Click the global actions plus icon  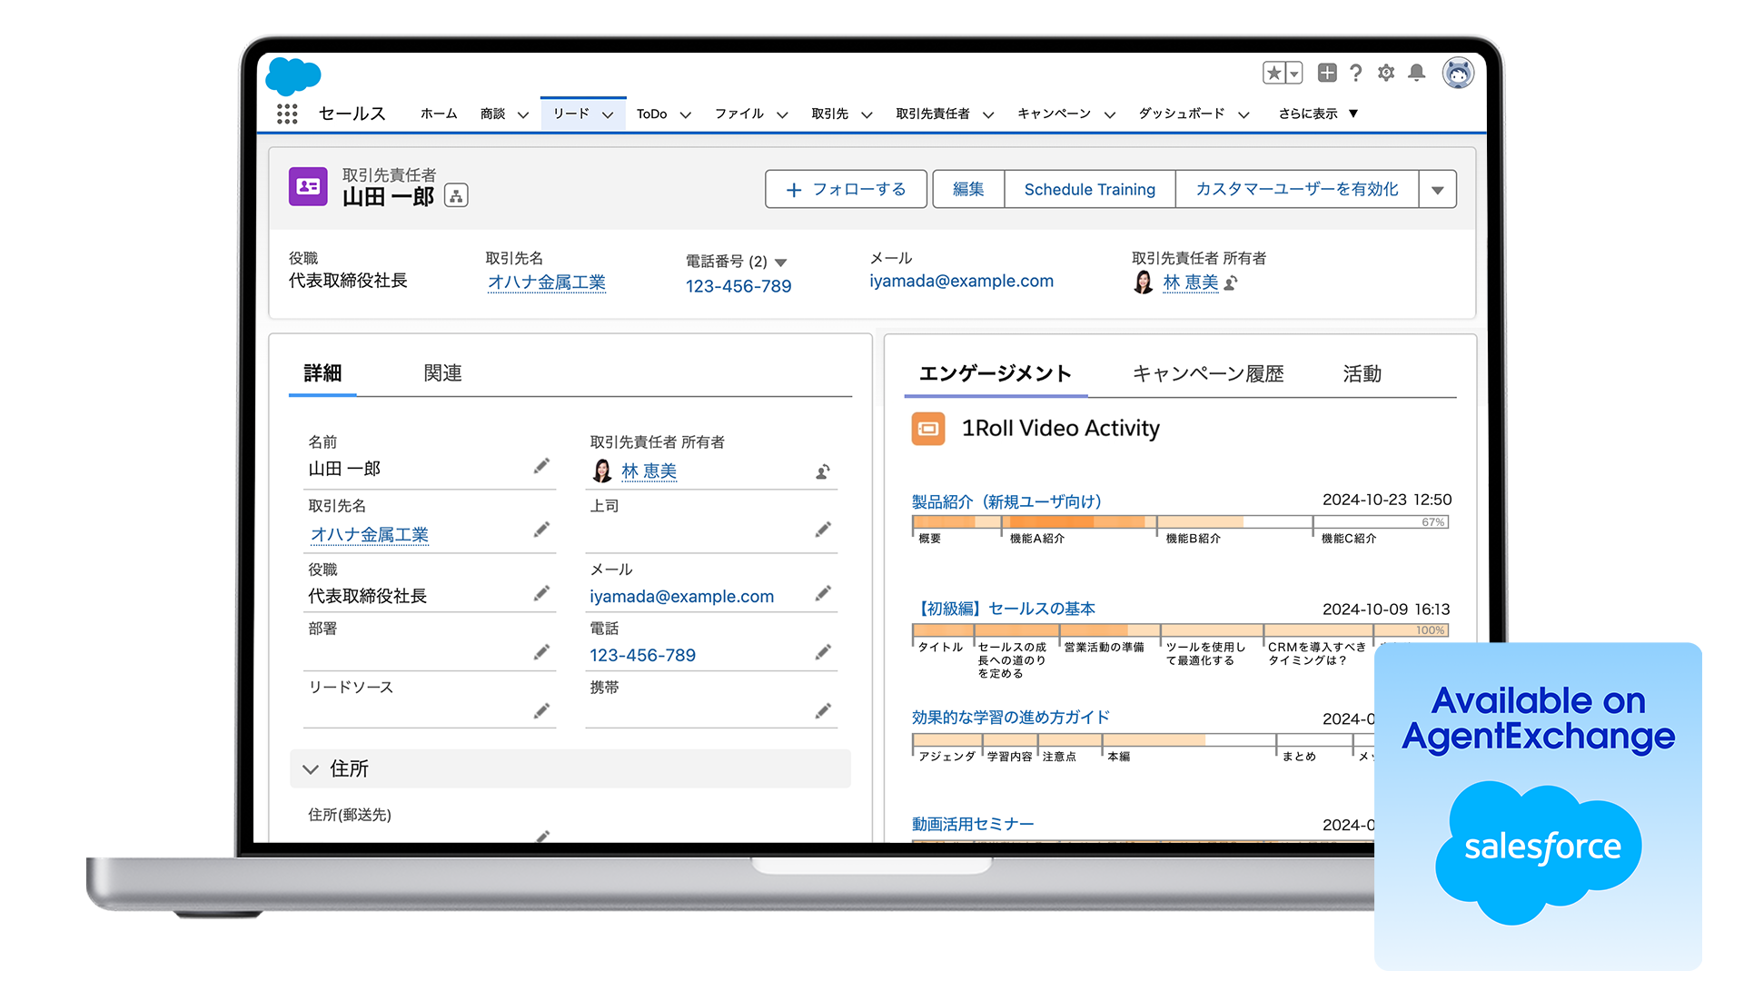pyautogui.click(x=1327, y=73)
